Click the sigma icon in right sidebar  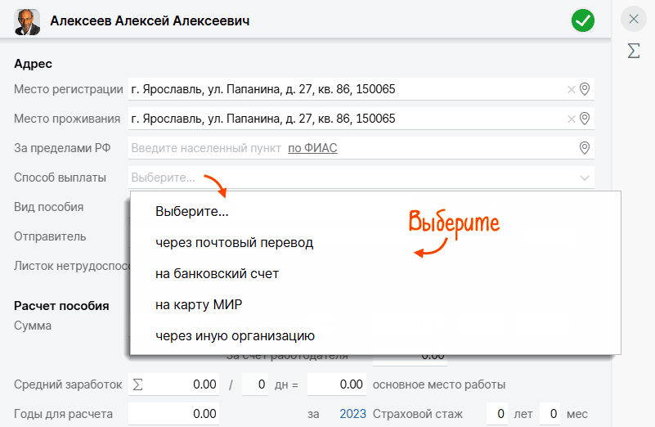pos(633,51)
